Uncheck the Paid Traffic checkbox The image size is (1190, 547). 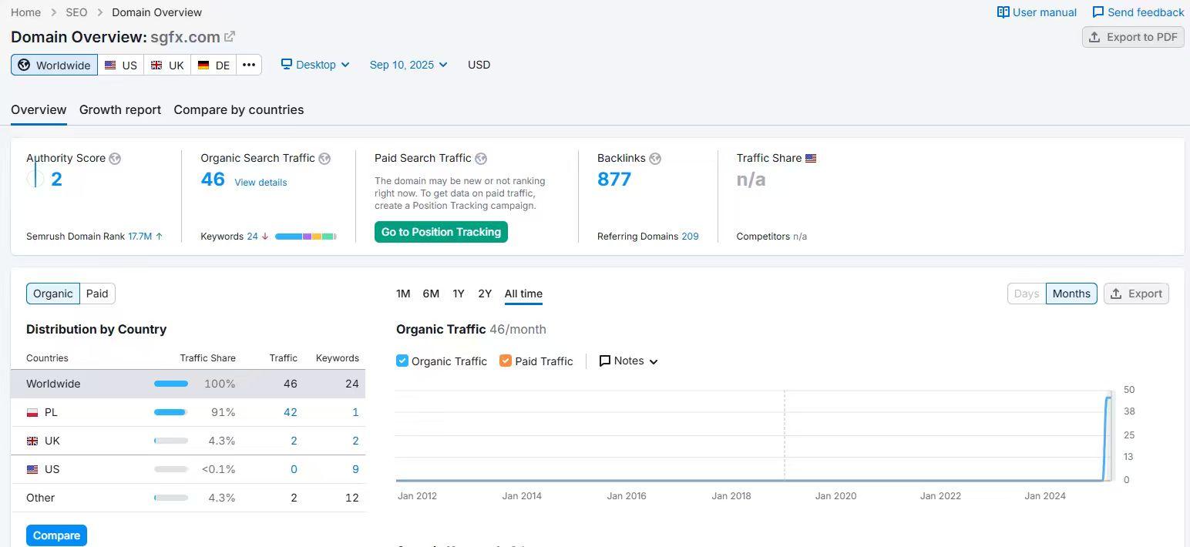pyautogui.click(x=506, y=361)
